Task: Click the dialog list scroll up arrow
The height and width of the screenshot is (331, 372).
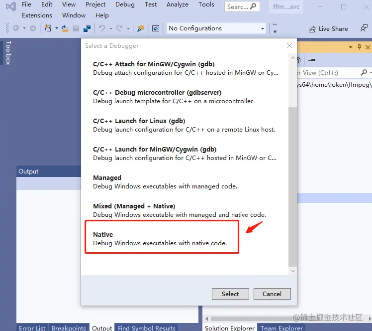Action: click(x=293, y=58)
